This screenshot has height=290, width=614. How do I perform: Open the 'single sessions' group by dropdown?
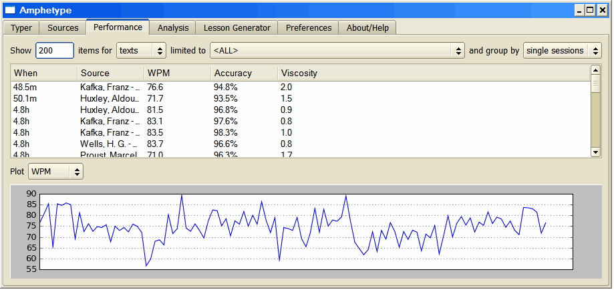[x=563, y=51]
